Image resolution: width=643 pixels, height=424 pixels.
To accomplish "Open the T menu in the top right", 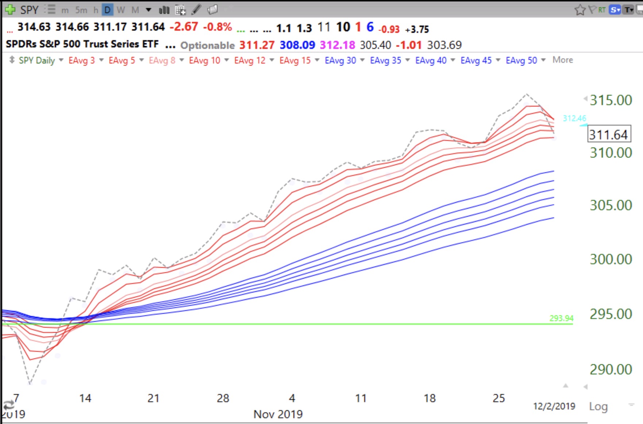I will tap(629, 10).
